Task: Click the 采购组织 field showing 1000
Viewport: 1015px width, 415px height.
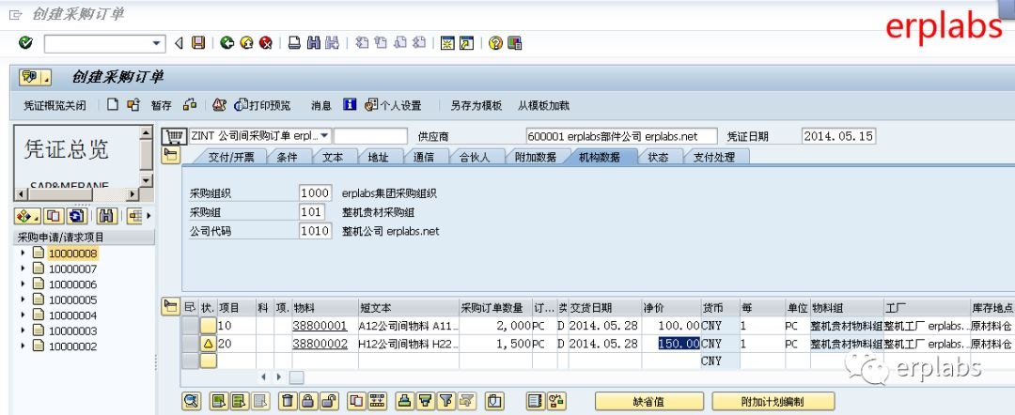Action: [316, 193]
